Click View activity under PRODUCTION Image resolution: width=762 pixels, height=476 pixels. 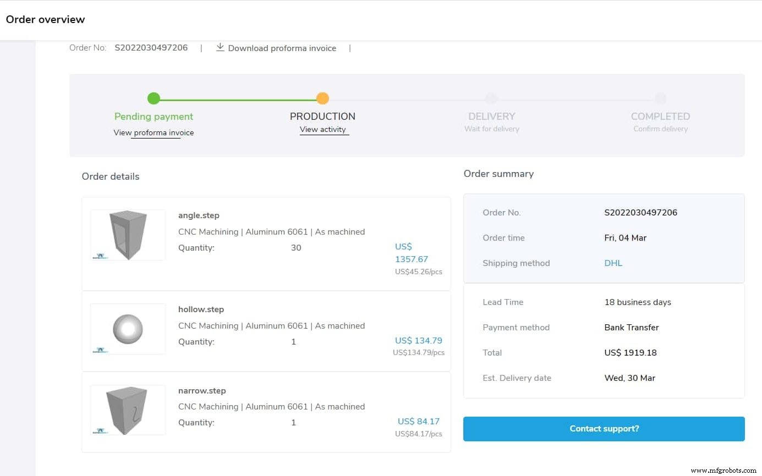(323, 129)
